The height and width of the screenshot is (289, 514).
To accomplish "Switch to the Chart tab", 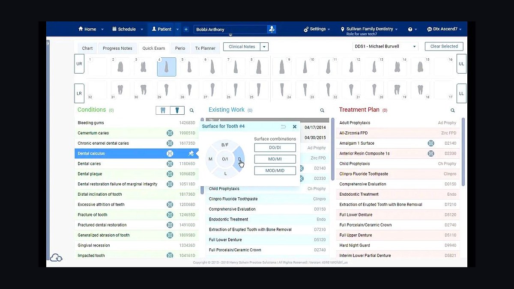I will (87, 48).
